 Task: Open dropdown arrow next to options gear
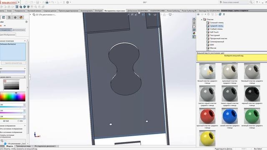coord(71,2)
